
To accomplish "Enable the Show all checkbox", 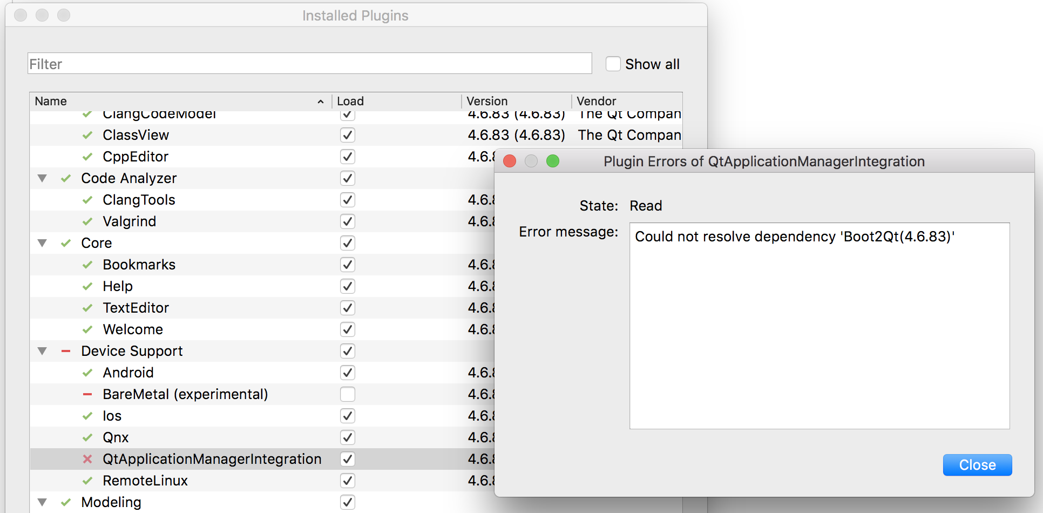I will [x=613, y=64].
